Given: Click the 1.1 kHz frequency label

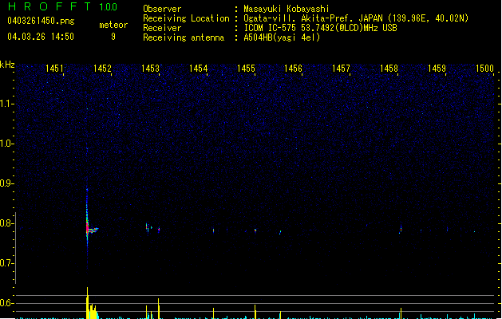Looking at the screenshot, I should click(x=7, y=104).
